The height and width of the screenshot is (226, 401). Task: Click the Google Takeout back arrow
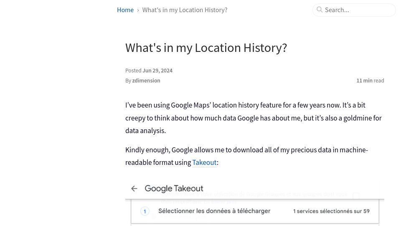pos(134,189)
